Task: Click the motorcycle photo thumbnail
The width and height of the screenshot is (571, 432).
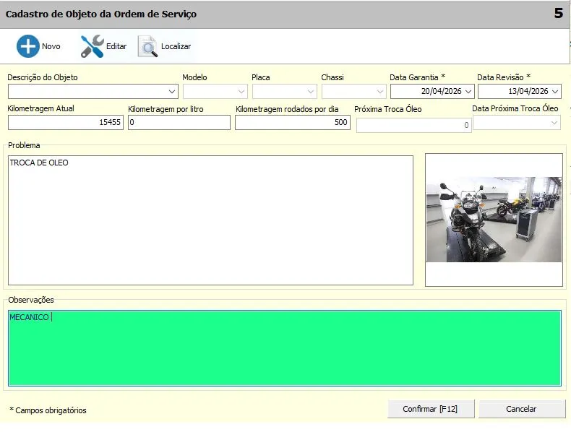Action: pos(494,220)
